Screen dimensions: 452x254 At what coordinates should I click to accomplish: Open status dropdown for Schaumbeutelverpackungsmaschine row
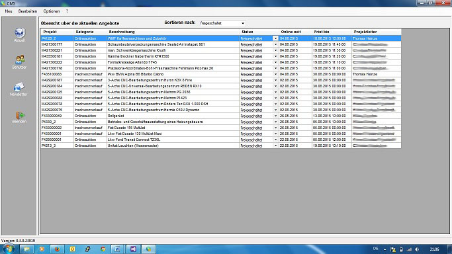(x=275, y=44)
